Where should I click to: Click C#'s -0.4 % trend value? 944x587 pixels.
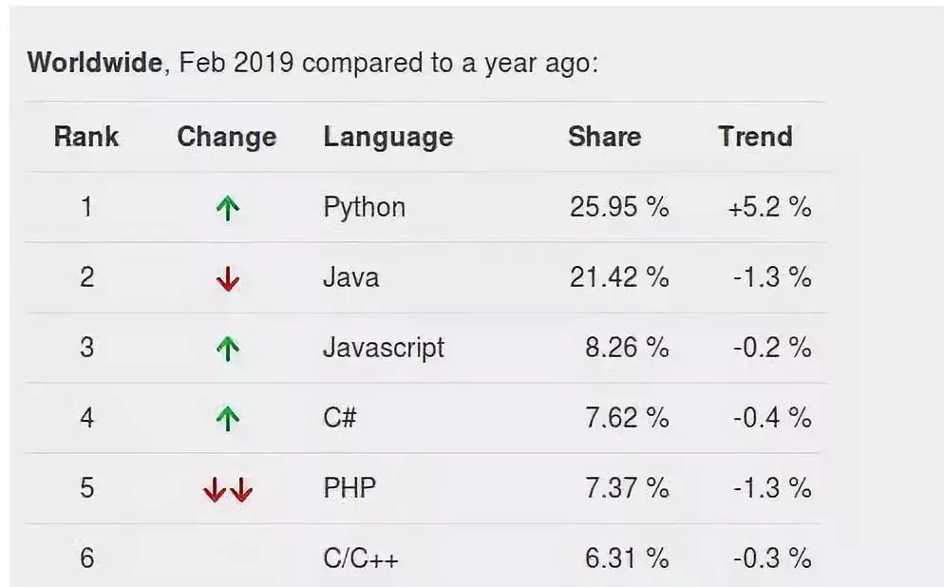pyautogui.click(x=772, y=418)
